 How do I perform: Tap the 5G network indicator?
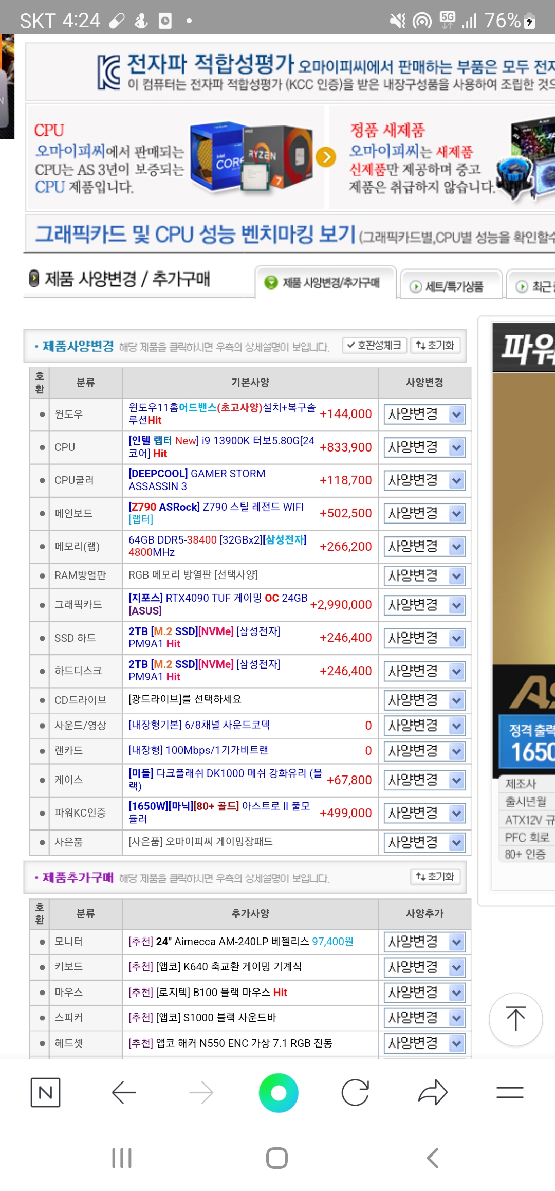coord(448,20)
